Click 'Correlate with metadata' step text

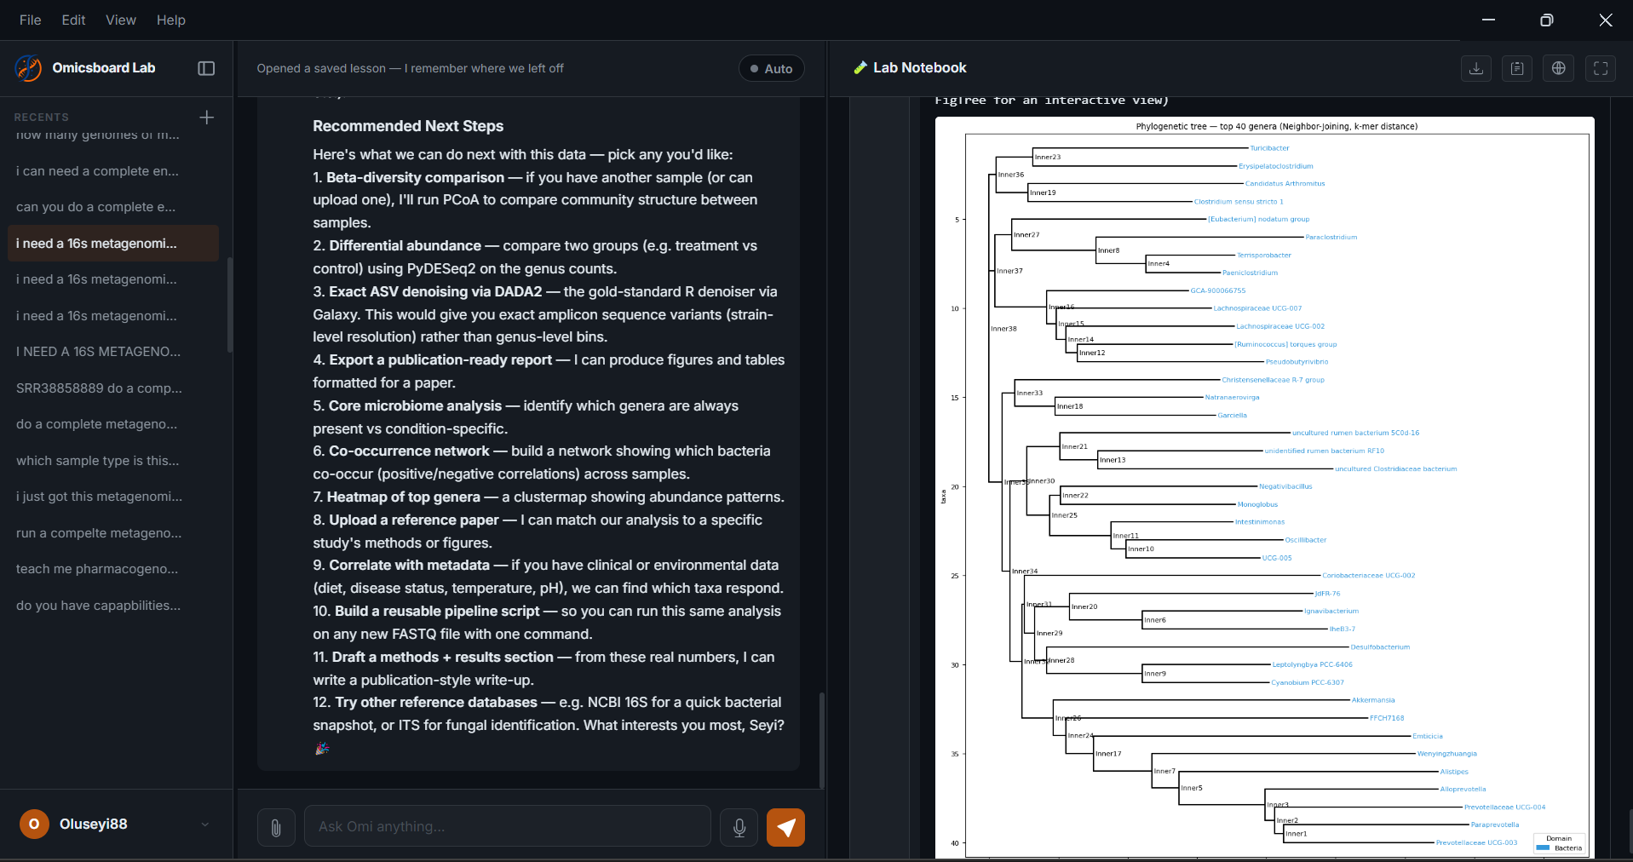409,565
